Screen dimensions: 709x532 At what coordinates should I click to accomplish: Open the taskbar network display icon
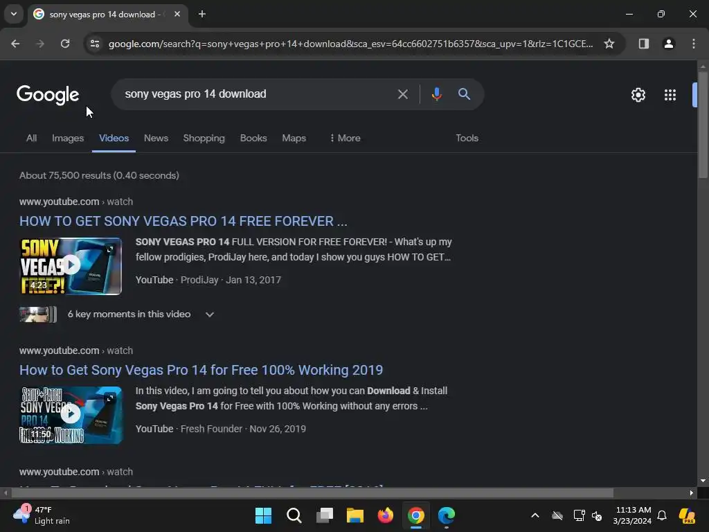click(579, 515)
